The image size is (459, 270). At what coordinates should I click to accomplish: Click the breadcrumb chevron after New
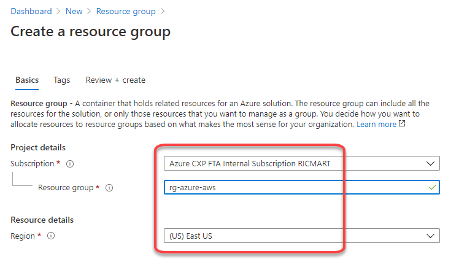pos(89,12)
